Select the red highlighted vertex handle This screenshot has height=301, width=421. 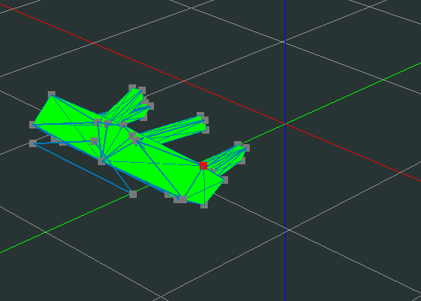tap(203, 166)
